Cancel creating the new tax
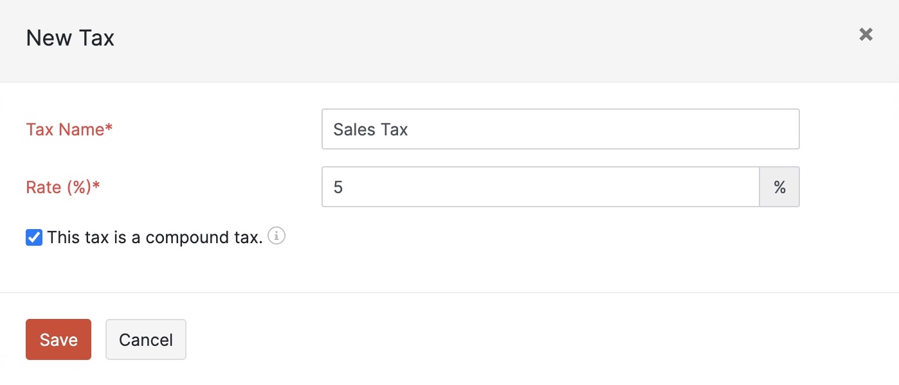The height and width of the screenshot is (385, 899). pyautogui.click(x=145, y=339)
